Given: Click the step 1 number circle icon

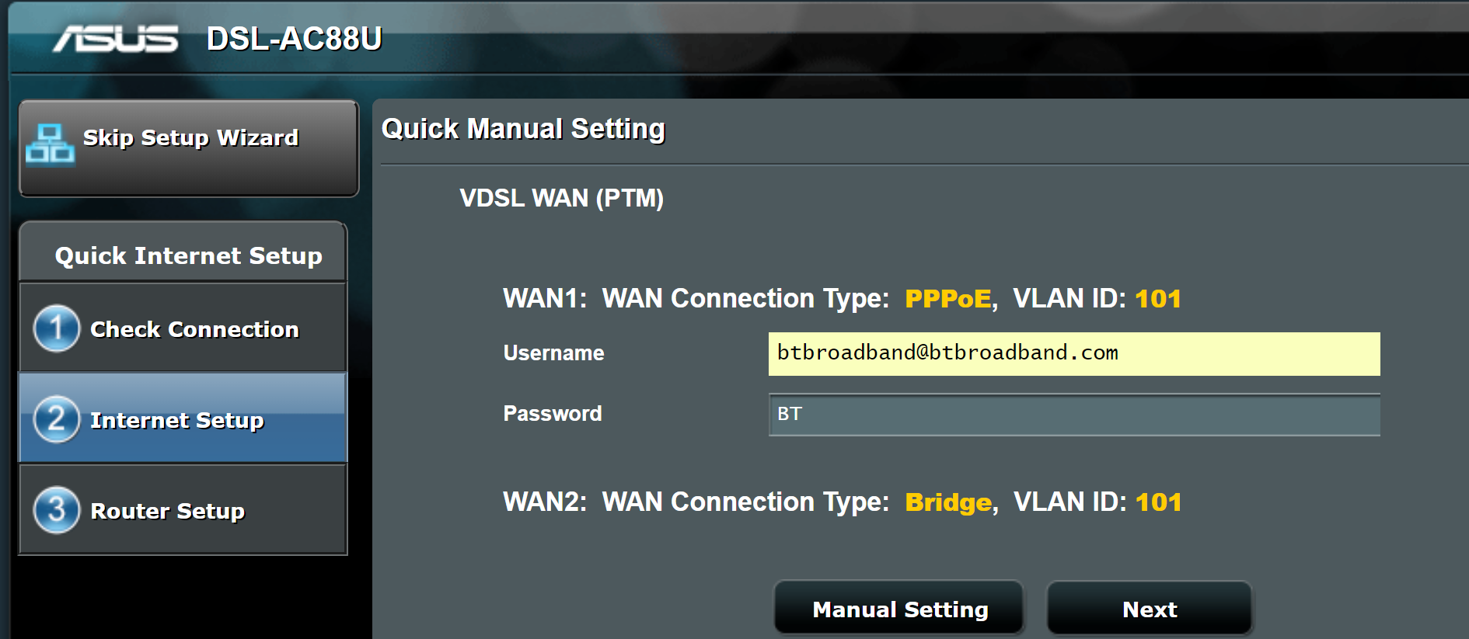Looking at the screenshot, I should coord(56,329).
